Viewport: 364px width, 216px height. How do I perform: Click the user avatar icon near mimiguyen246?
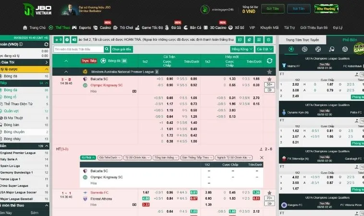click(205, 10)
